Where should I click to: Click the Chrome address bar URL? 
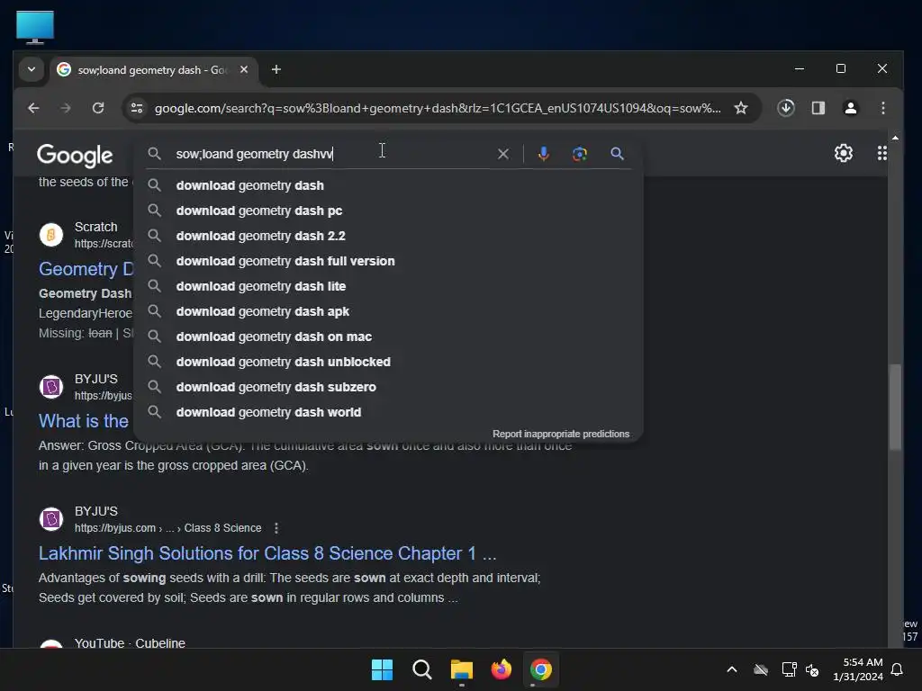pyautogui.click(x=437, y=108)
